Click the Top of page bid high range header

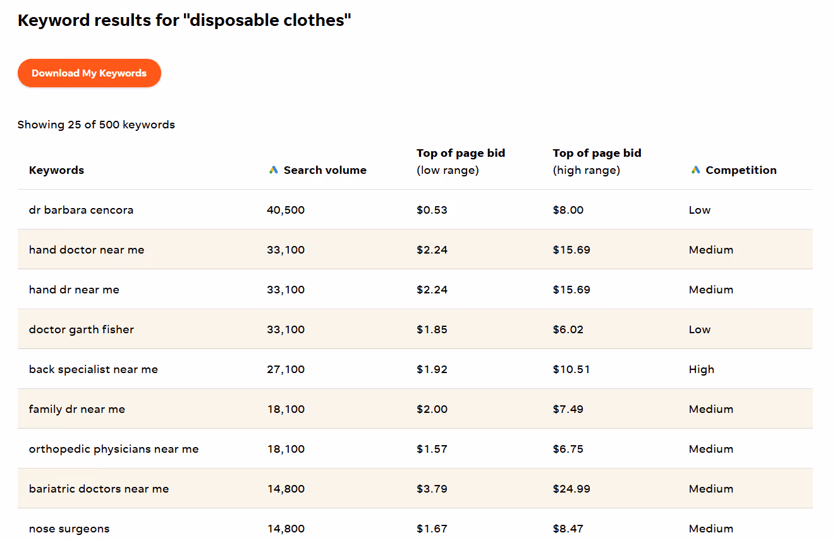pos(597,161)
